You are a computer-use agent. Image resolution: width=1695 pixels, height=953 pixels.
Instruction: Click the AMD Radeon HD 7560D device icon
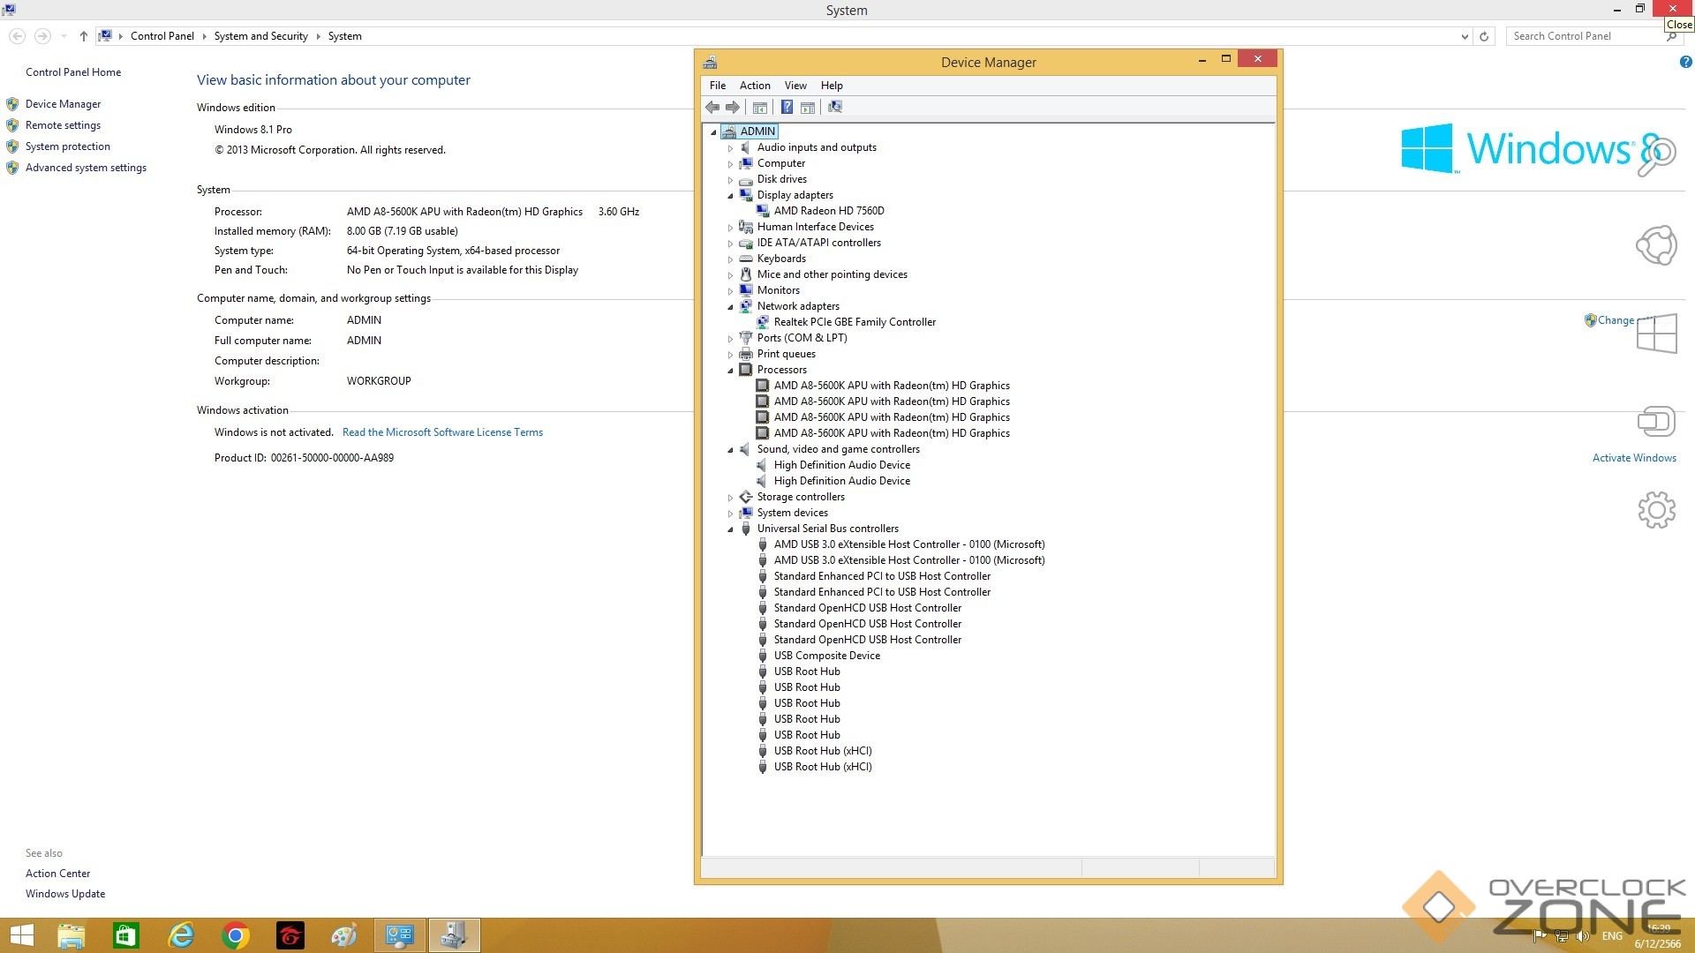tap(763, 211)
